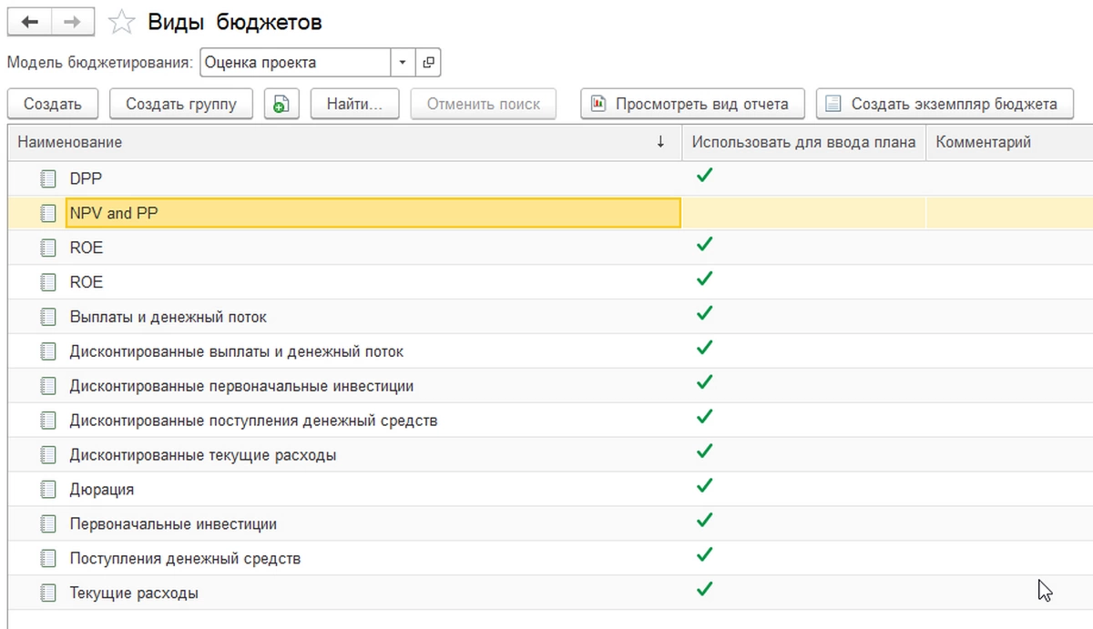Click the Использовать для ввода плана header
The image size is (1093, 629).
(x=803, y=142)
